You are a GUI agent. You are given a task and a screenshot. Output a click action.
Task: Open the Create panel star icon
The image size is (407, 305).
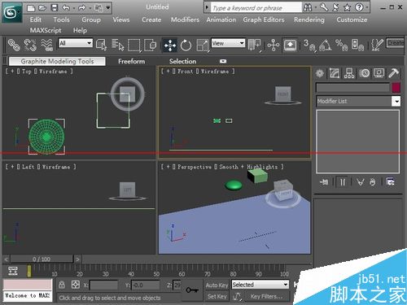320,73
